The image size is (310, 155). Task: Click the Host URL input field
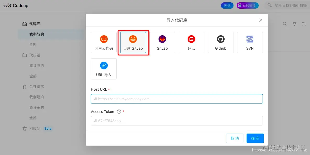coord(177,99)
